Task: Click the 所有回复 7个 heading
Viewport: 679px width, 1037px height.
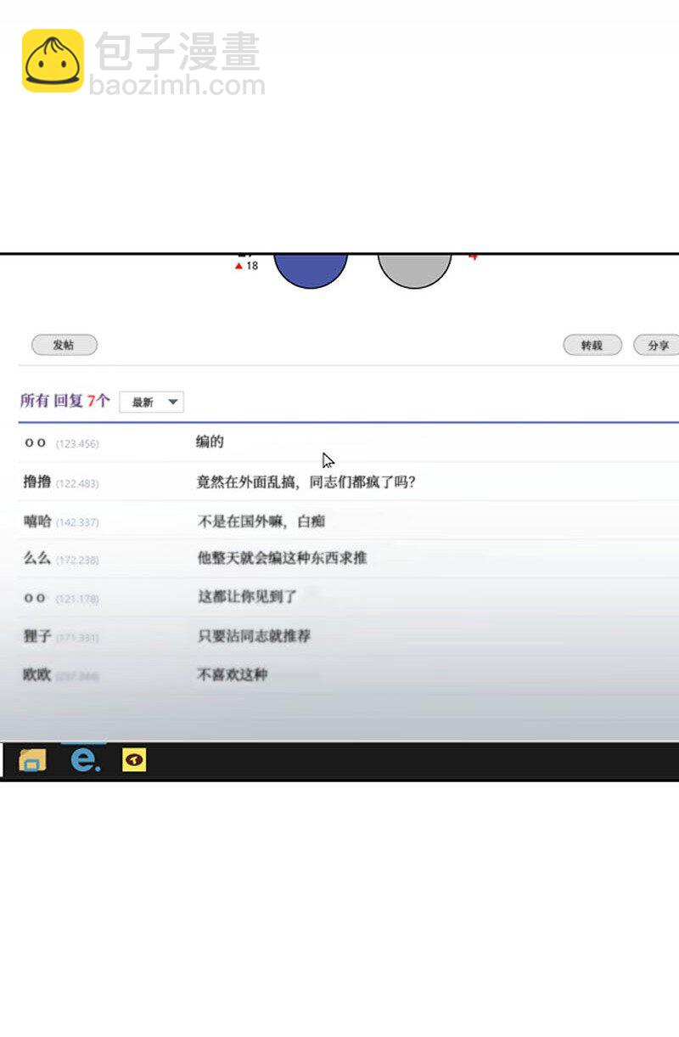Action: pos(65,401)
